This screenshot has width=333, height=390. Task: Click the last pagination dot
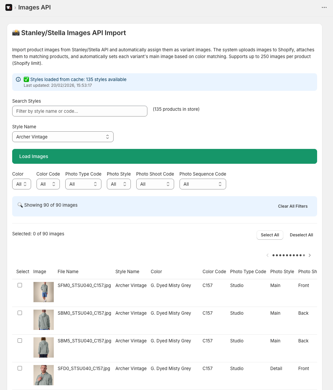[304, 255]
